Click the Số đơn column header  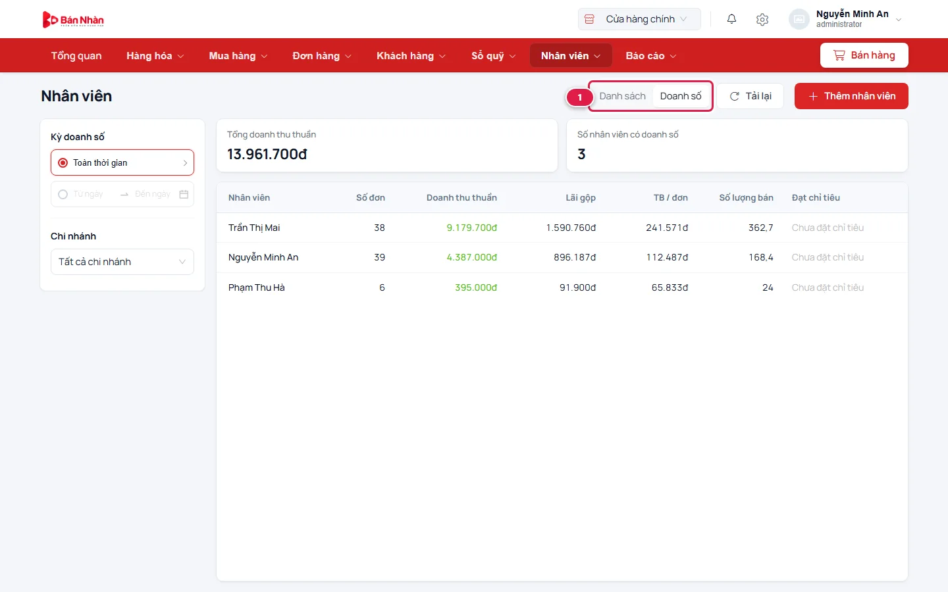coord(371,197)
